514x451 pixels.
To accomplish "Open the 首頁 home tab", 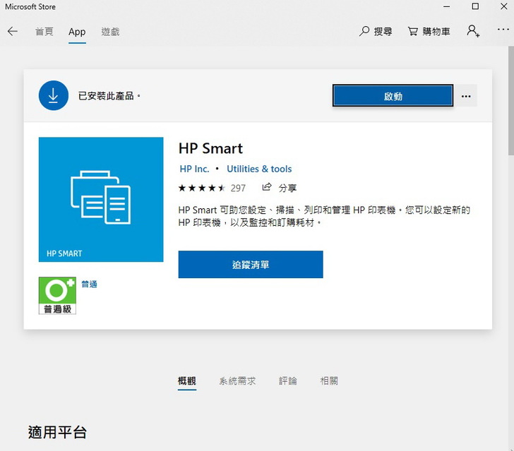I will pos(44,32).
